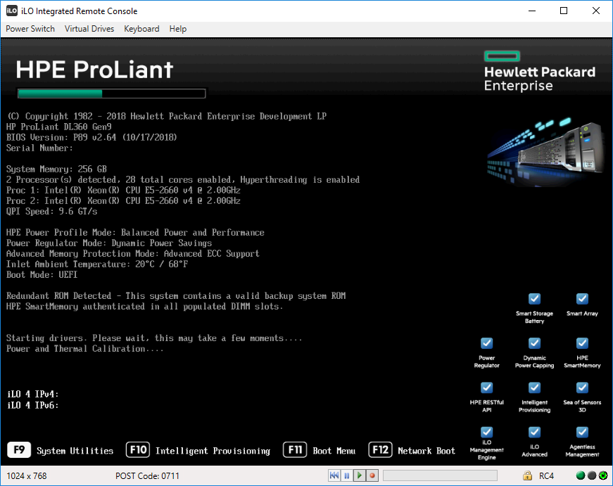Click the F10 Intelligent Provisioning key

138,449
